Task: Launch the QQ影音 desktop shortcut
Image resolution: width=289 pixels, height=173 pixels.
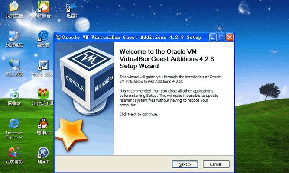Action: pyautogui.click(x=43, y=36)
